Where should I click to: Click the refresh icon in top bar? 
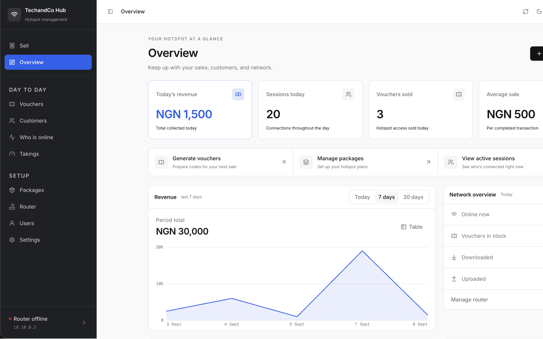526,12
